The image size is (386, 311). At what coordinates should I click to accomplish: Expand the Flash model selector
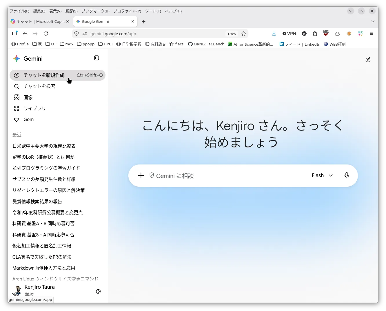pos(322,175)
